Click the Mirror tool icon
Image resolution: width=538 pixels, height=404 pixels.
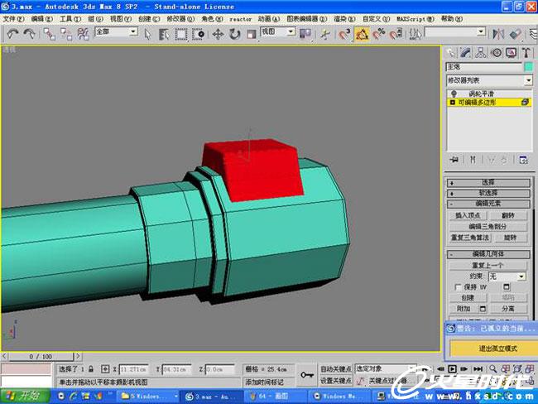[x=498, y=34]
